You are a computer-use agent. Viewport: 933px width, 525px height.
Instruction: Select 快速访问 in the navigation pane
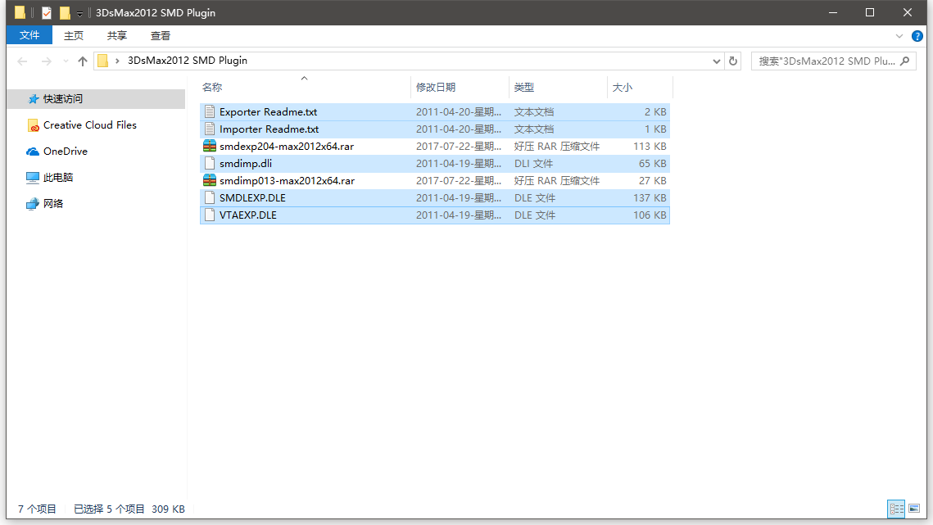tap(97, 99)
